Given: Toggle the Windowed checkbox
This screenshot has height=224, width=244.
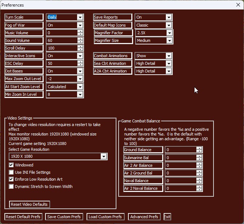Looking at the screenshot, I should click(11, 165).
